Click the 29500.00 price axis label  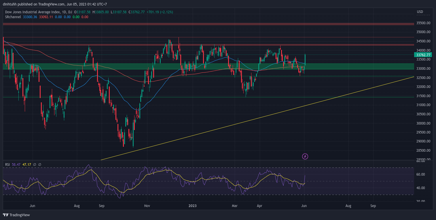pos(423,132)
